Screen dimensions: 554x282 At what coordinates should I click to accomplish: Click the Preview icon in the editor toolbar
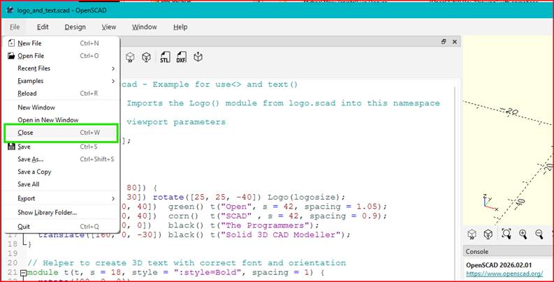131,57
